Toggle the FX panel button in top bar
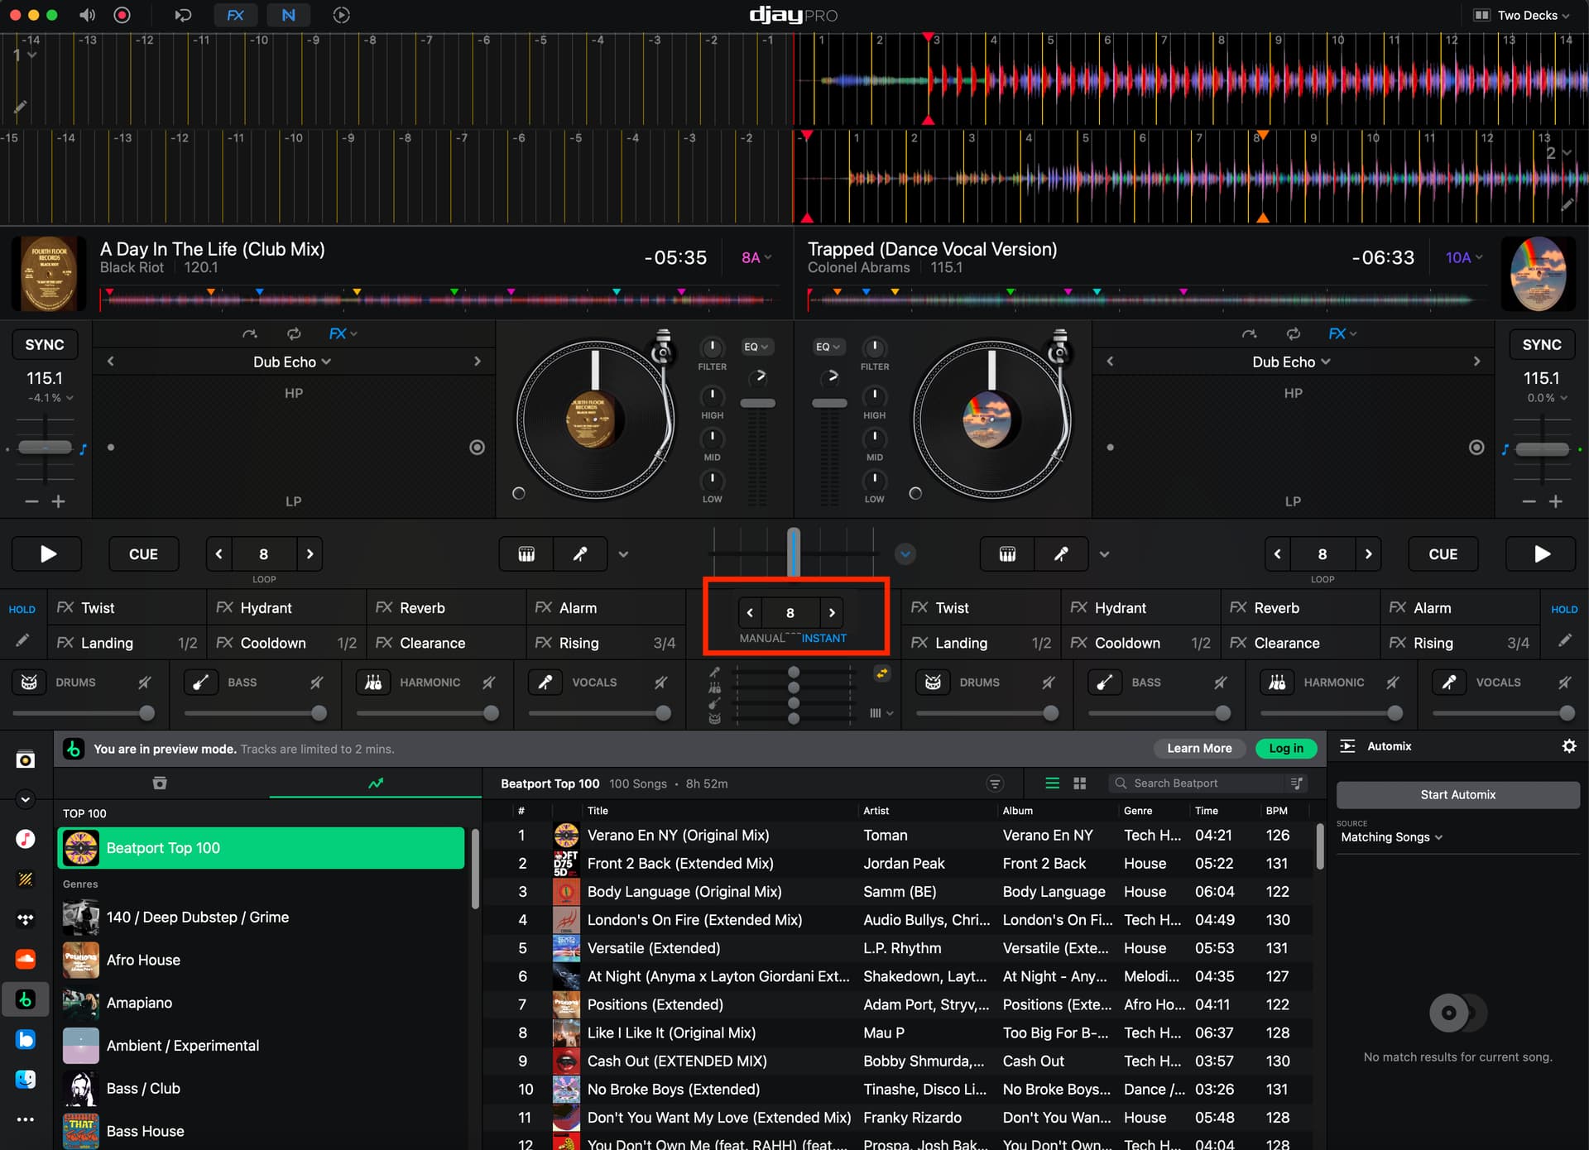 pyautogui.click(x=235, y=15)
